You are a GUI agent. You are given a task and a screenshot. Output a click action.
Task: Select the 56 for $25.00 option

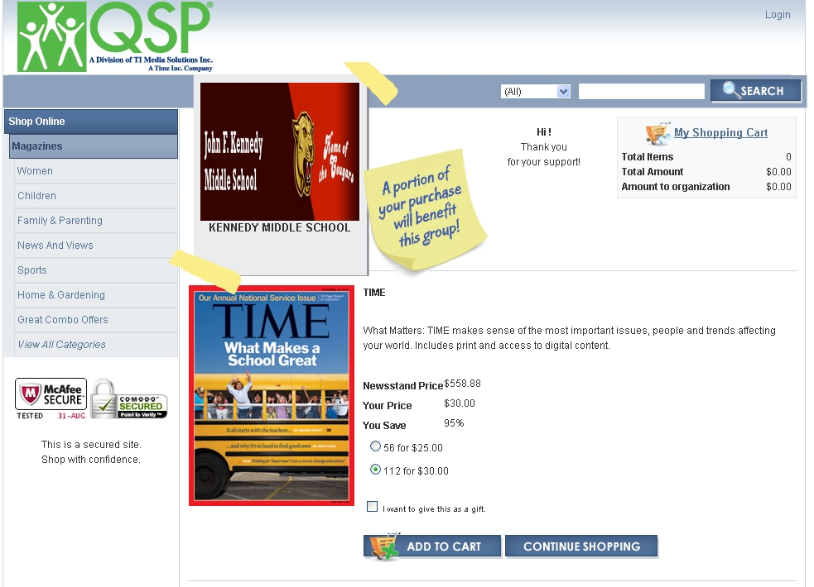pos(375,446)
